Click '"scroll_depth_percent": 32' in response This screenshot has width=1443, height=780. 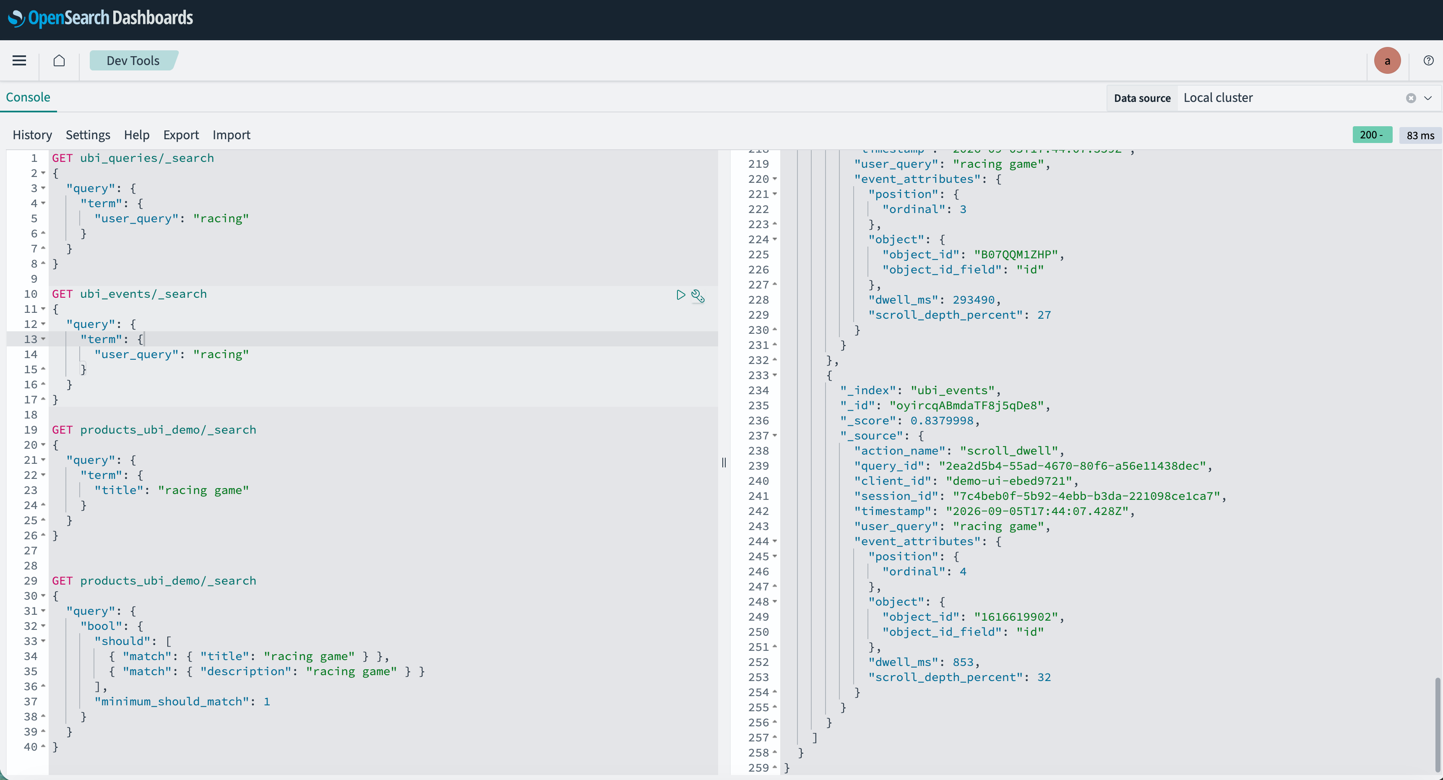point(960,678)
